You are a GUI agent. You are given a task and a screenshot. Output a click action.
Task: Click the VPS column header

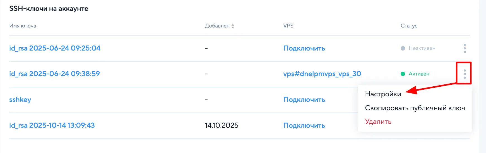click(288, 26)
